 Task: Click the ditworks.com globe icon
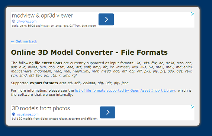(x=13, y=21)
